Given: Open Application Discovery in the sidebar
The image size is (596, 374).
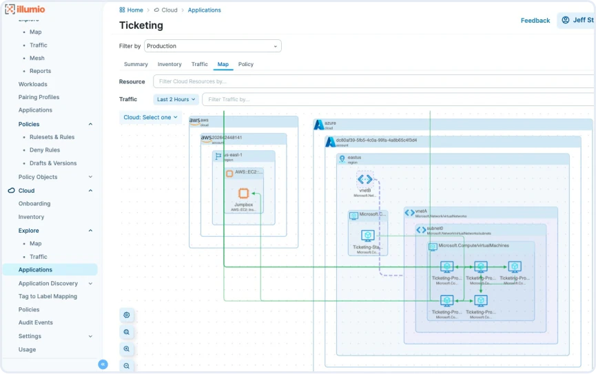Looking at the screenshot, I should click(x=48, y=284).
